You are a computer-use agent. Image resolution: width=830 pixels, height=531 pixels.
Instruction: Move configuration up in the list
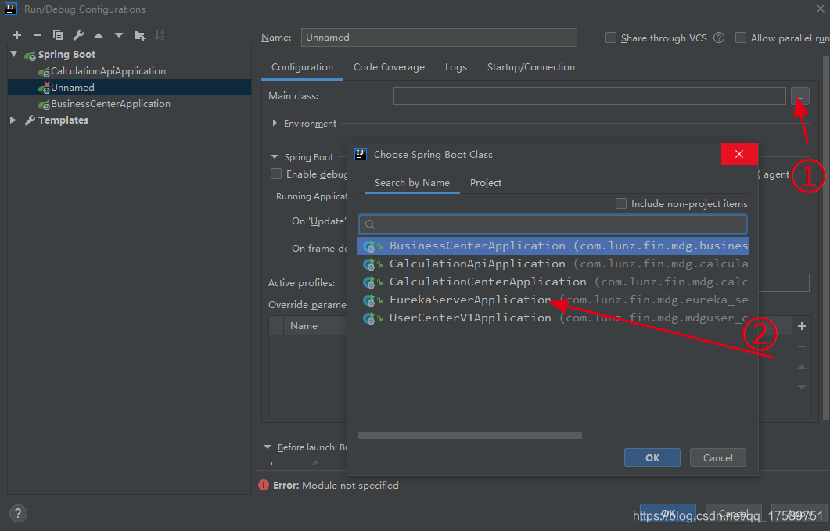click(x=99, y=35)
